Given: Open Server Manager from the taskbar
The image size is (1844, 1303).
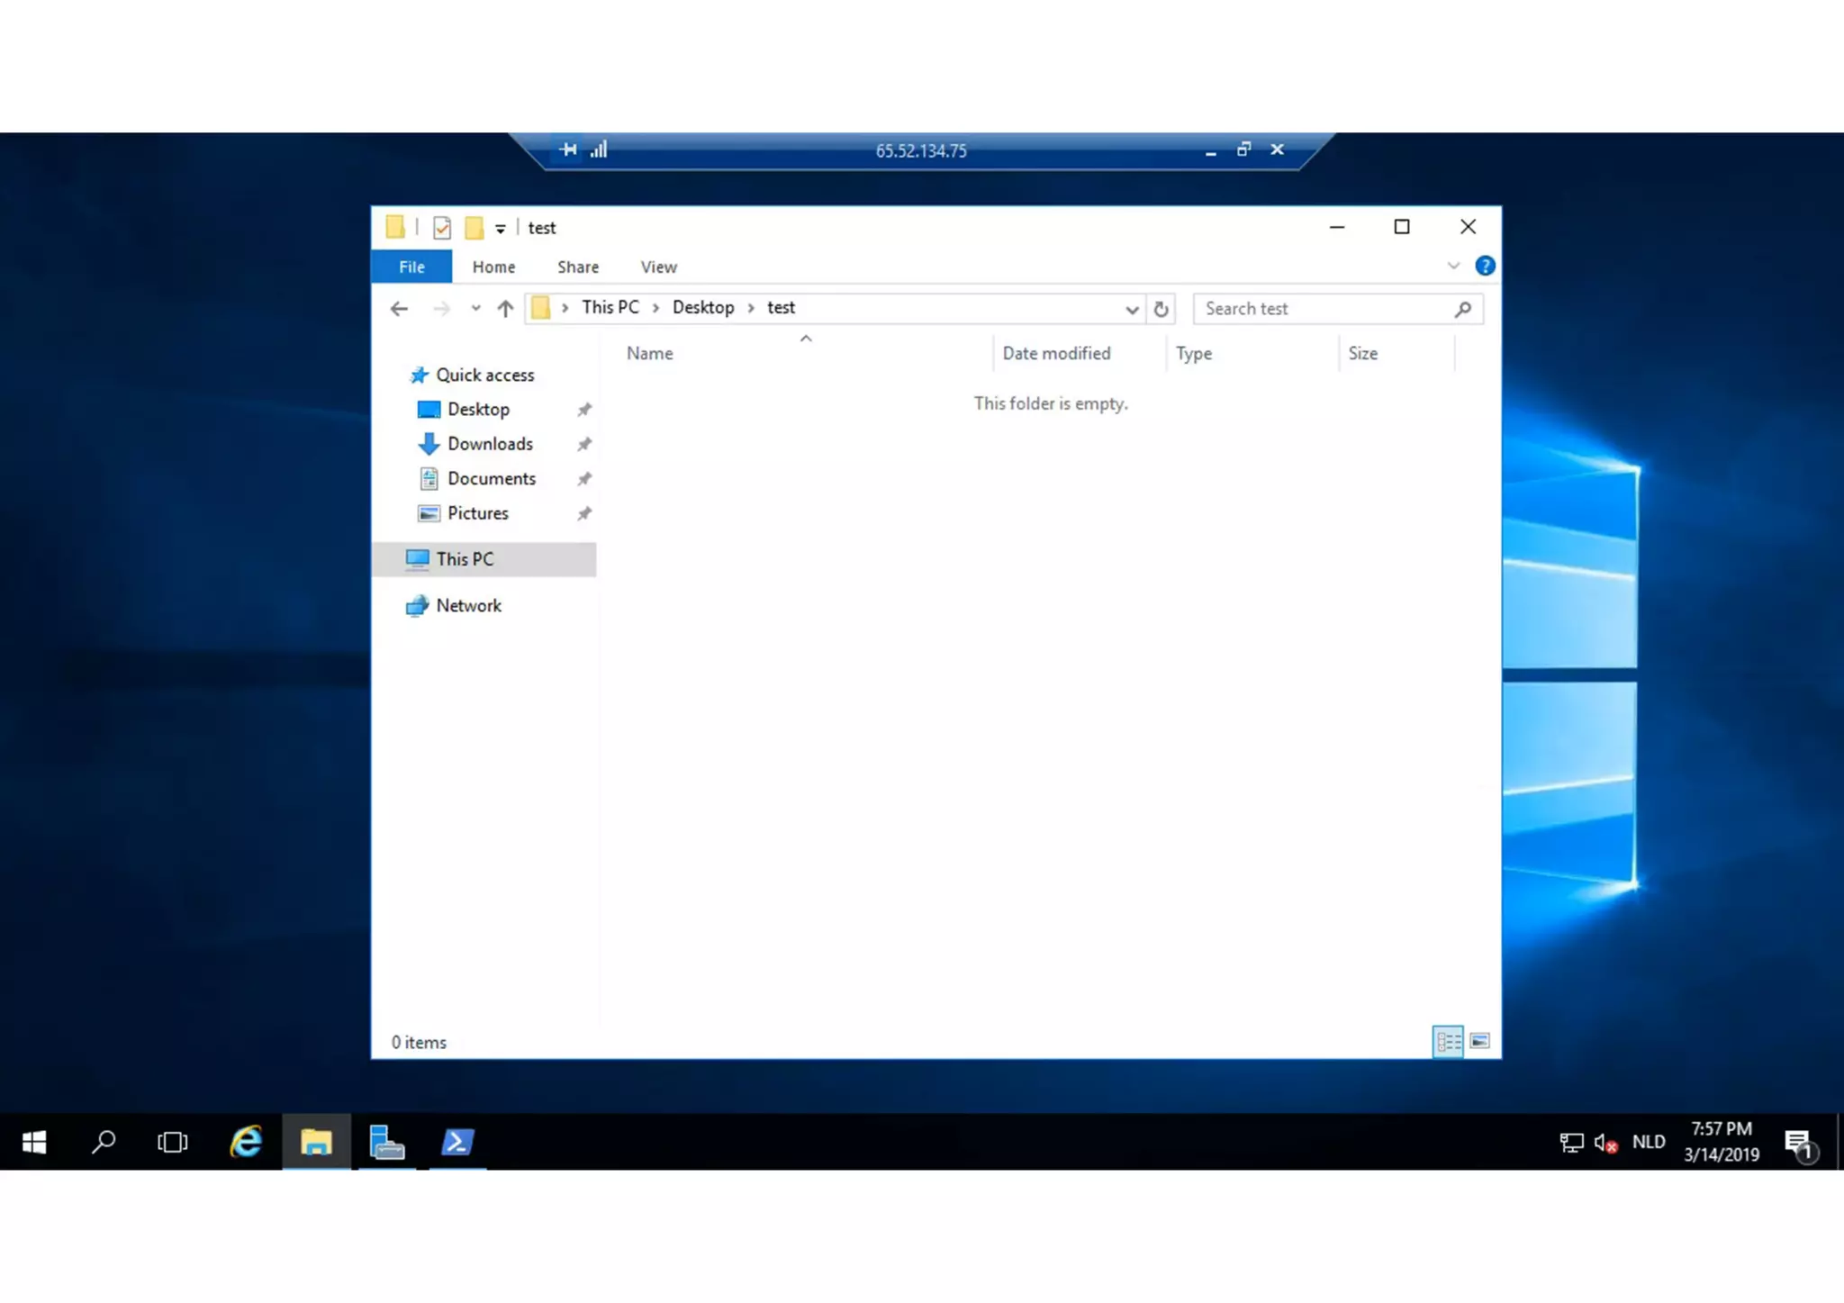Looking at the screenshot, I should coord(387,1142).
